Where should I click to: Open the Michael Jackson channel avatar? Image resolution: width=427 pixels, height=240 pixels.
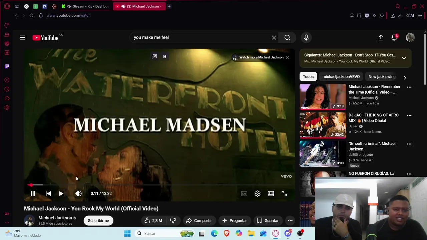(x=29, y=220)
